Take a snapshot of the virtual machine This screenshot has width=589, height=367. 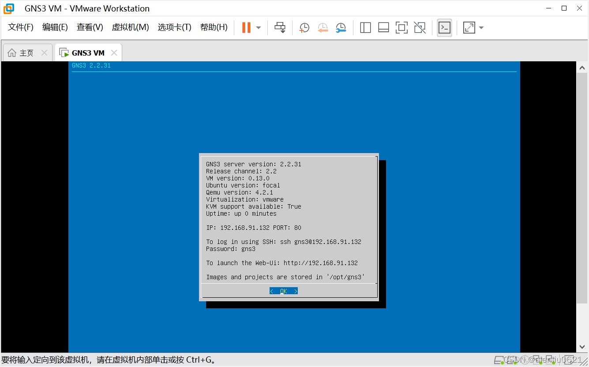[304, 28]
